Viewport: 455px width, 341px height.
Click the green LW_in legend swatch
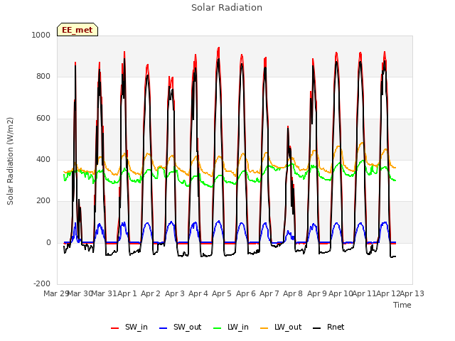coord(218,328)
